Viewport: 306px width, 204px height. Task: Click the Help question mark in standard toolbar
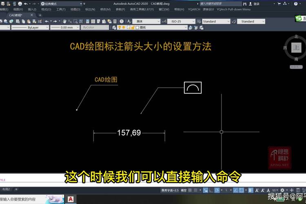coord(122,21)
